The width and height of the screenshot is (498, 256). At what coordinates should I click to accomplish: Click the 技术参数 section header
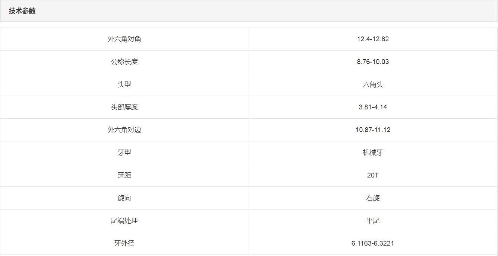pos(22,11)
